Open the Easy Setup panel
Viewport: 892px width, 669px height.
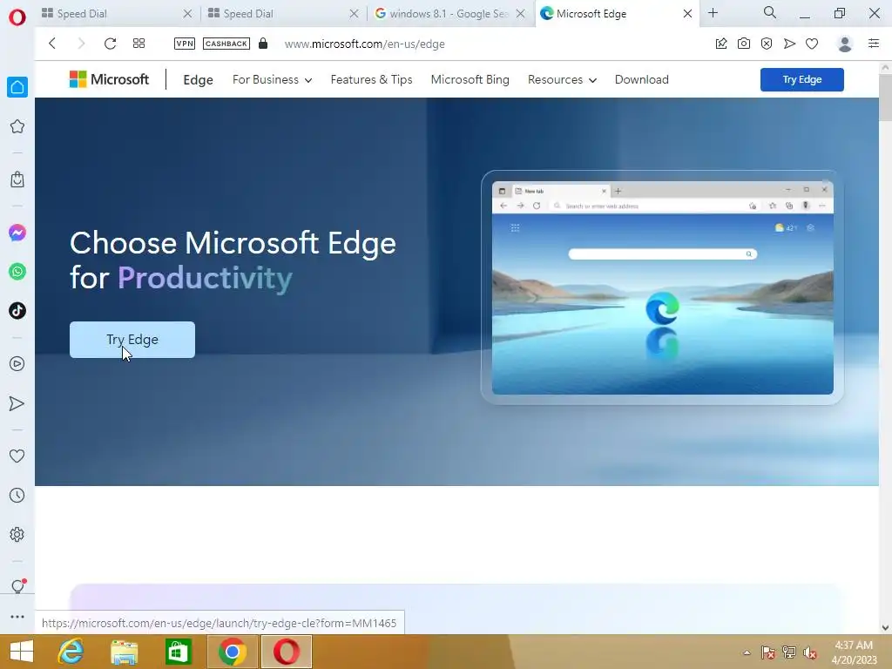coord(874,44)
